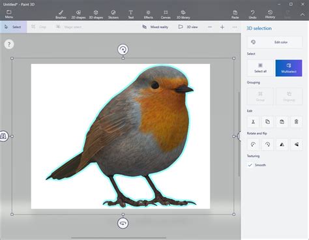Flip the selection vertically
Viewport: 309px width, 240px height.
[x=297, y=144]
